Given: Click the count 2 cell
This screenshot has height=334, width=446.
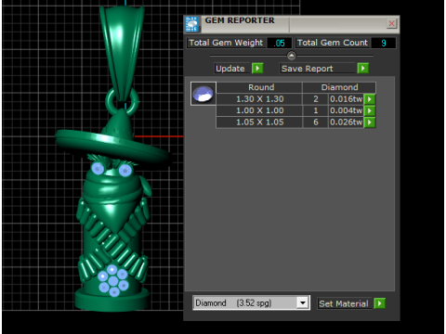Looking at the screenshot, I should pos(316,99).
